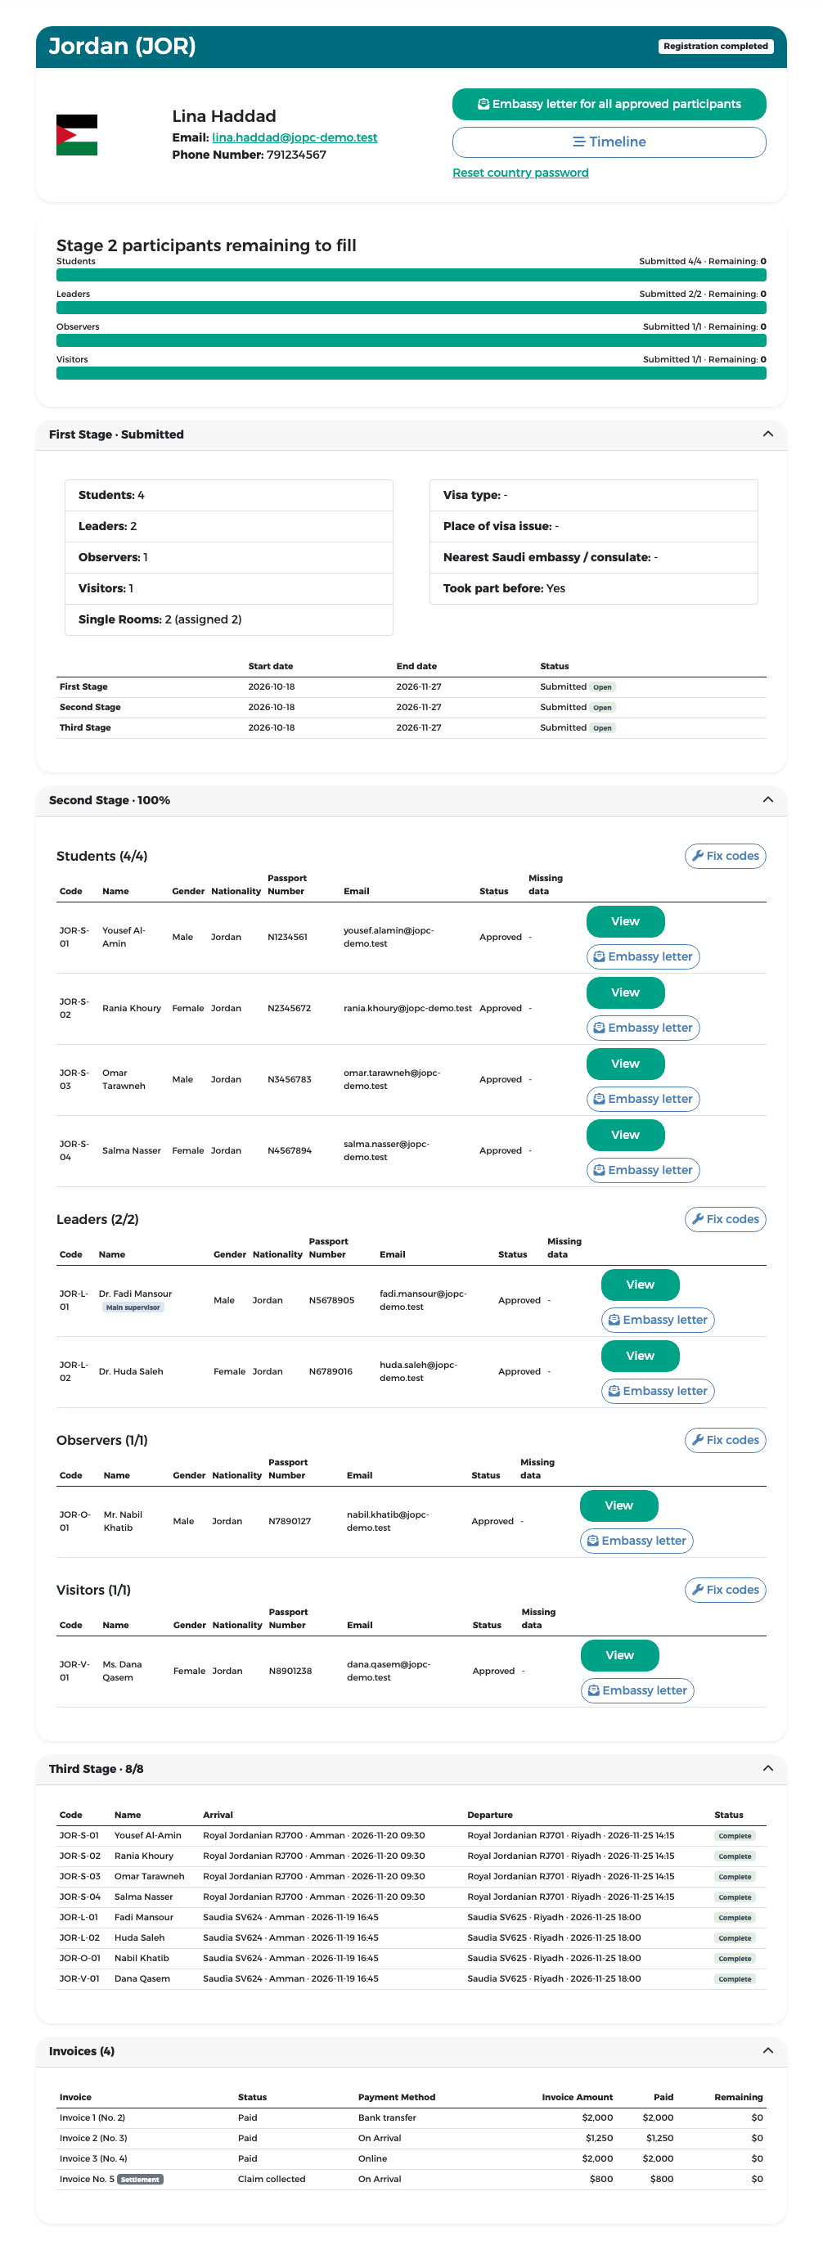Viewport: 823px width, 2250px height.
Task: Open Embassy letter for Salma Nasser
Action: [x=643, y=1171]
